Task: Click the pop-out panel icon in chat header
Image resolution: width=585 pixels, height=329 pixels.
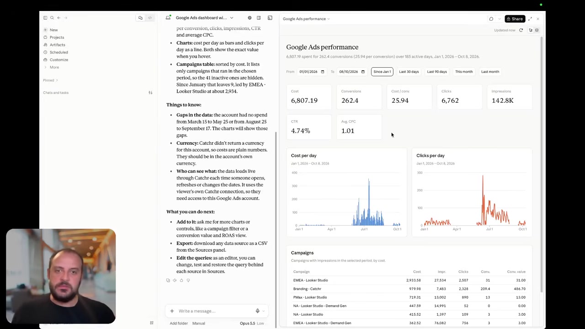Action: [270, 18]
